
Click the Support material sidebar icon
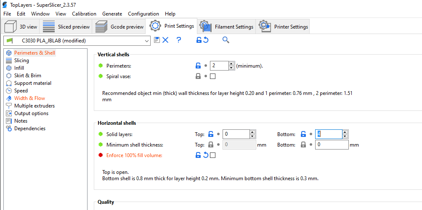coord(9,83)
